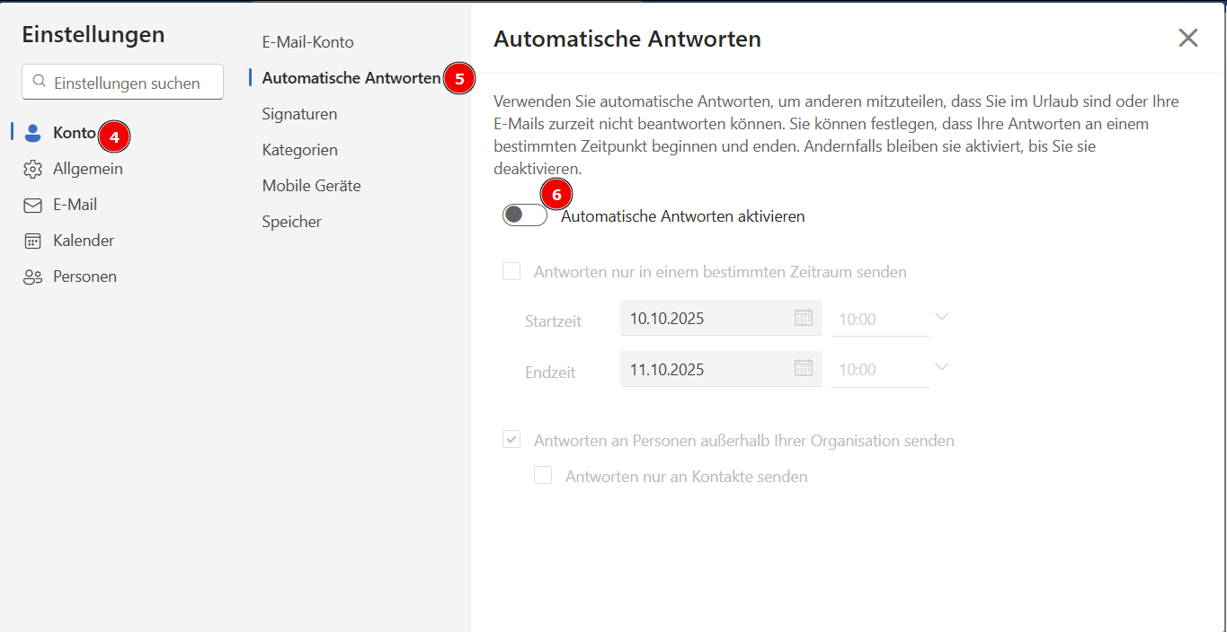Image resolution: width=1227 pixels, height=632 pixels.
Task: Go to Mobile Geräte settings
Action: pyautogui.click(x=311, y=186)
